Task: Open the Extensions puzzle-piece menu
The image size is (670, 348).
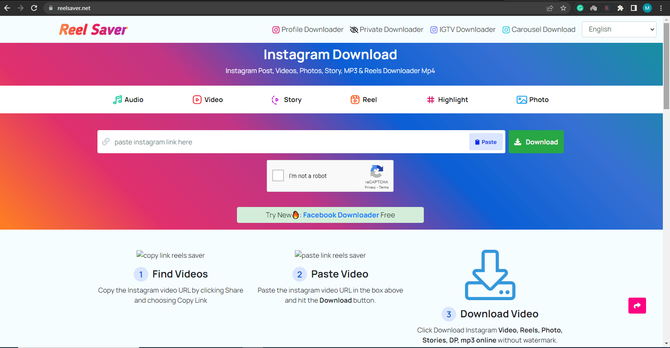Action: point(620,8)
